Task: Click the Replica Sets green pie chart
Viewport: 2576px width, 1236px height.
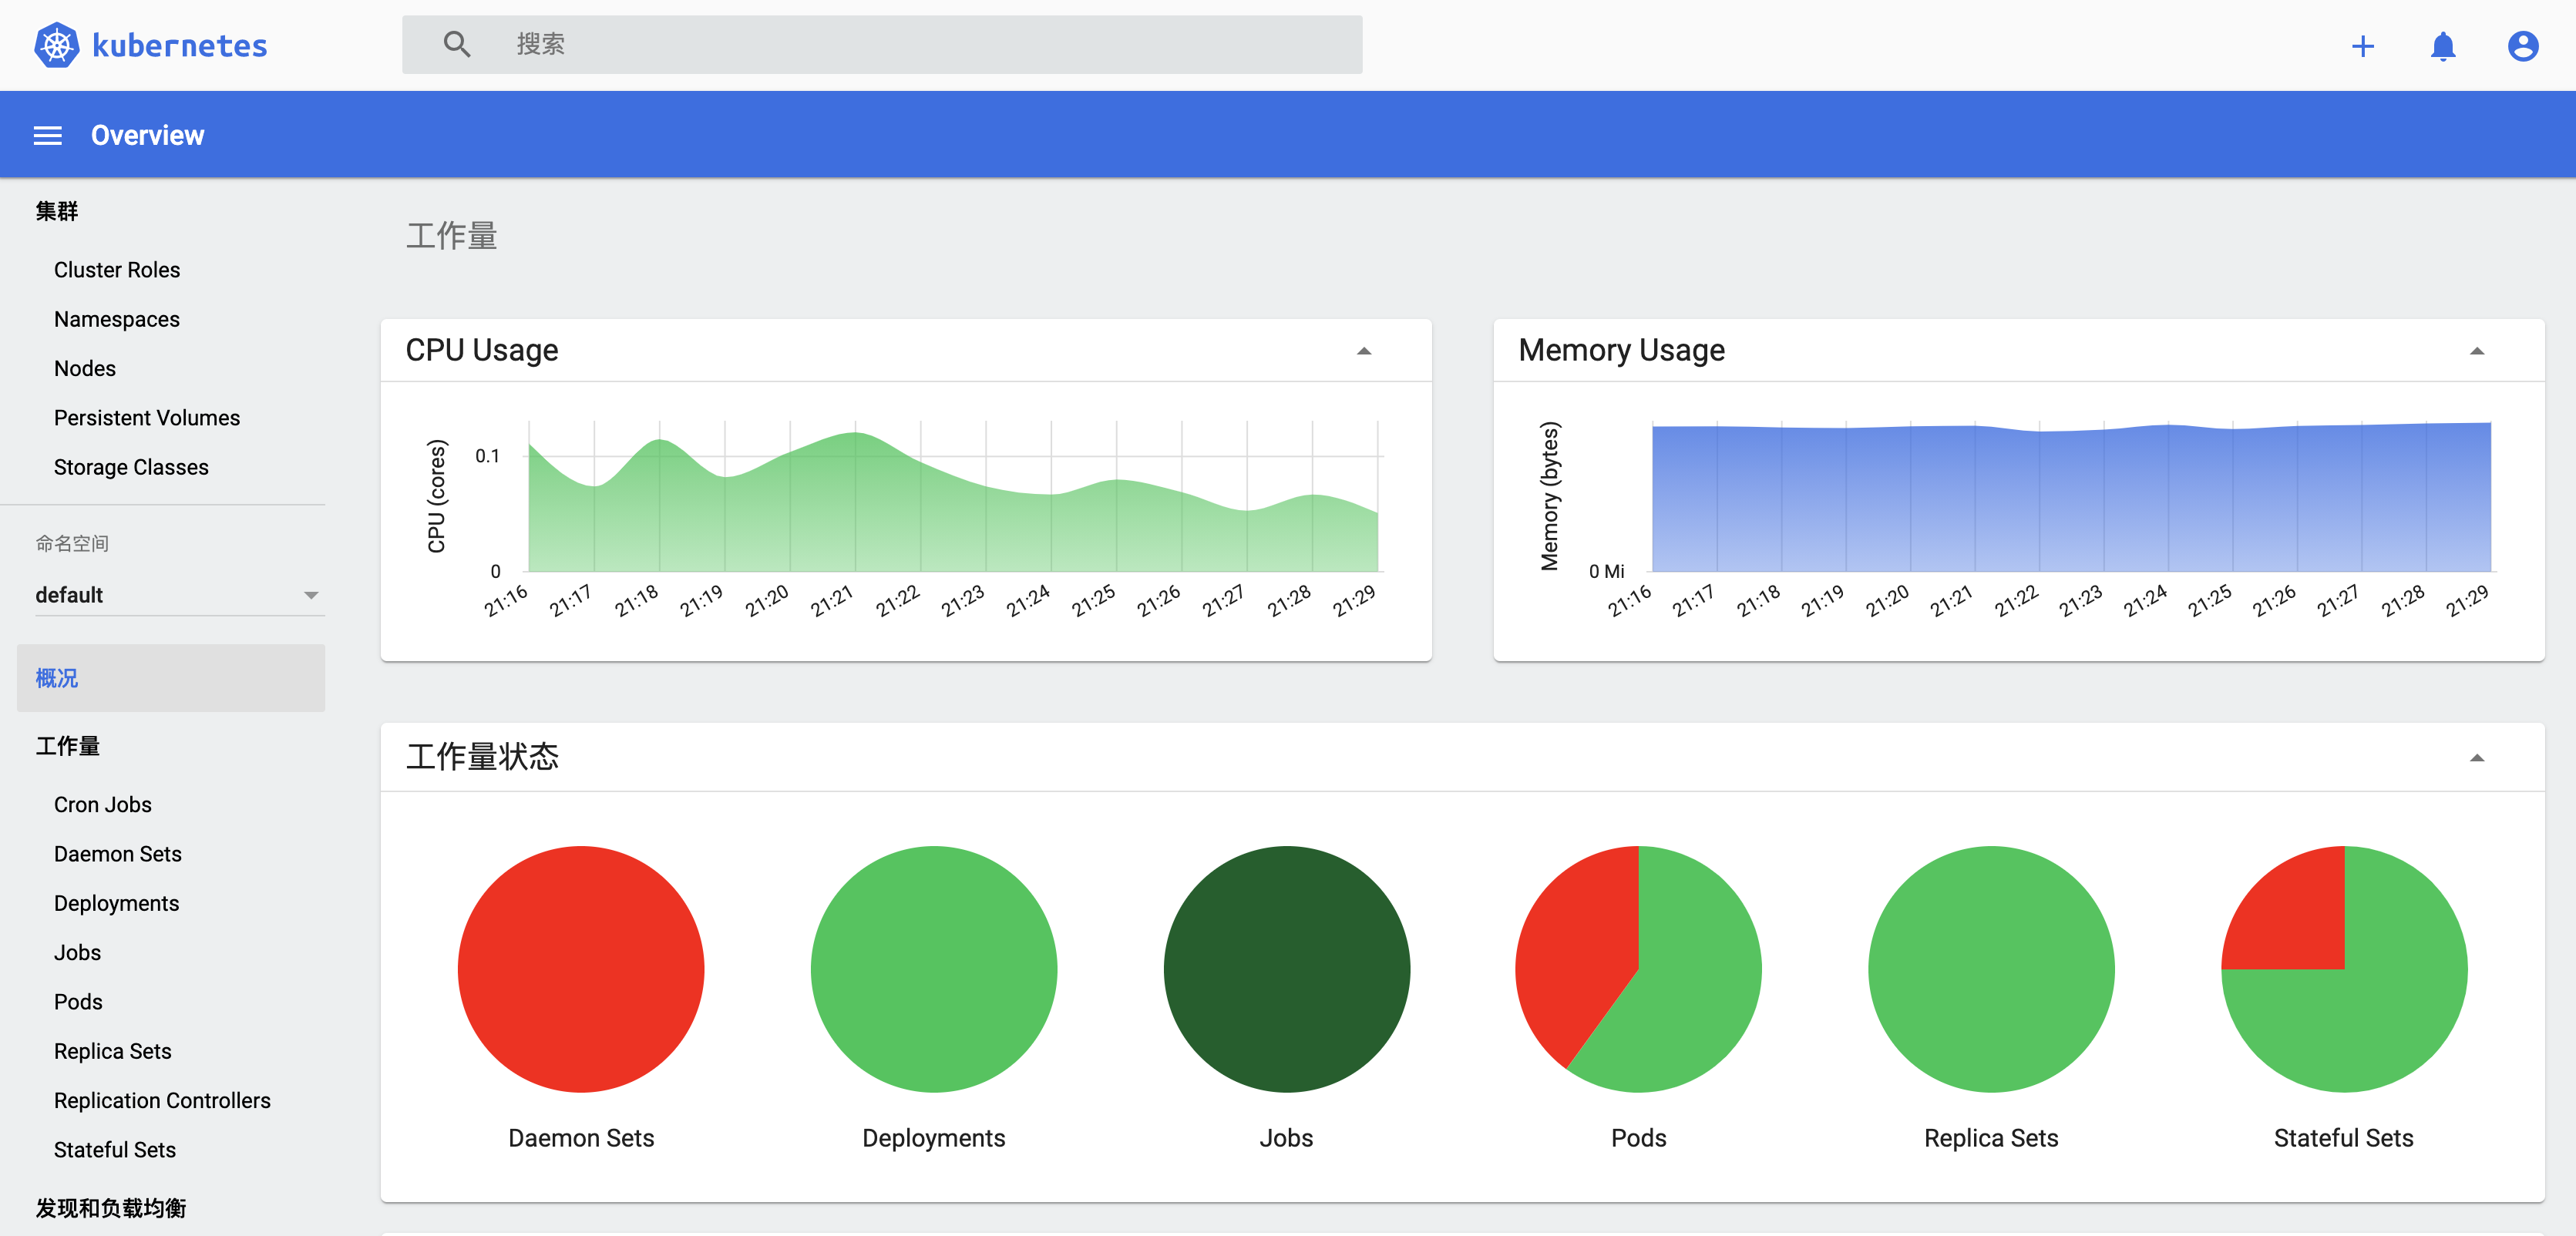Action: pyautogui.click(x=1991, y=969)
